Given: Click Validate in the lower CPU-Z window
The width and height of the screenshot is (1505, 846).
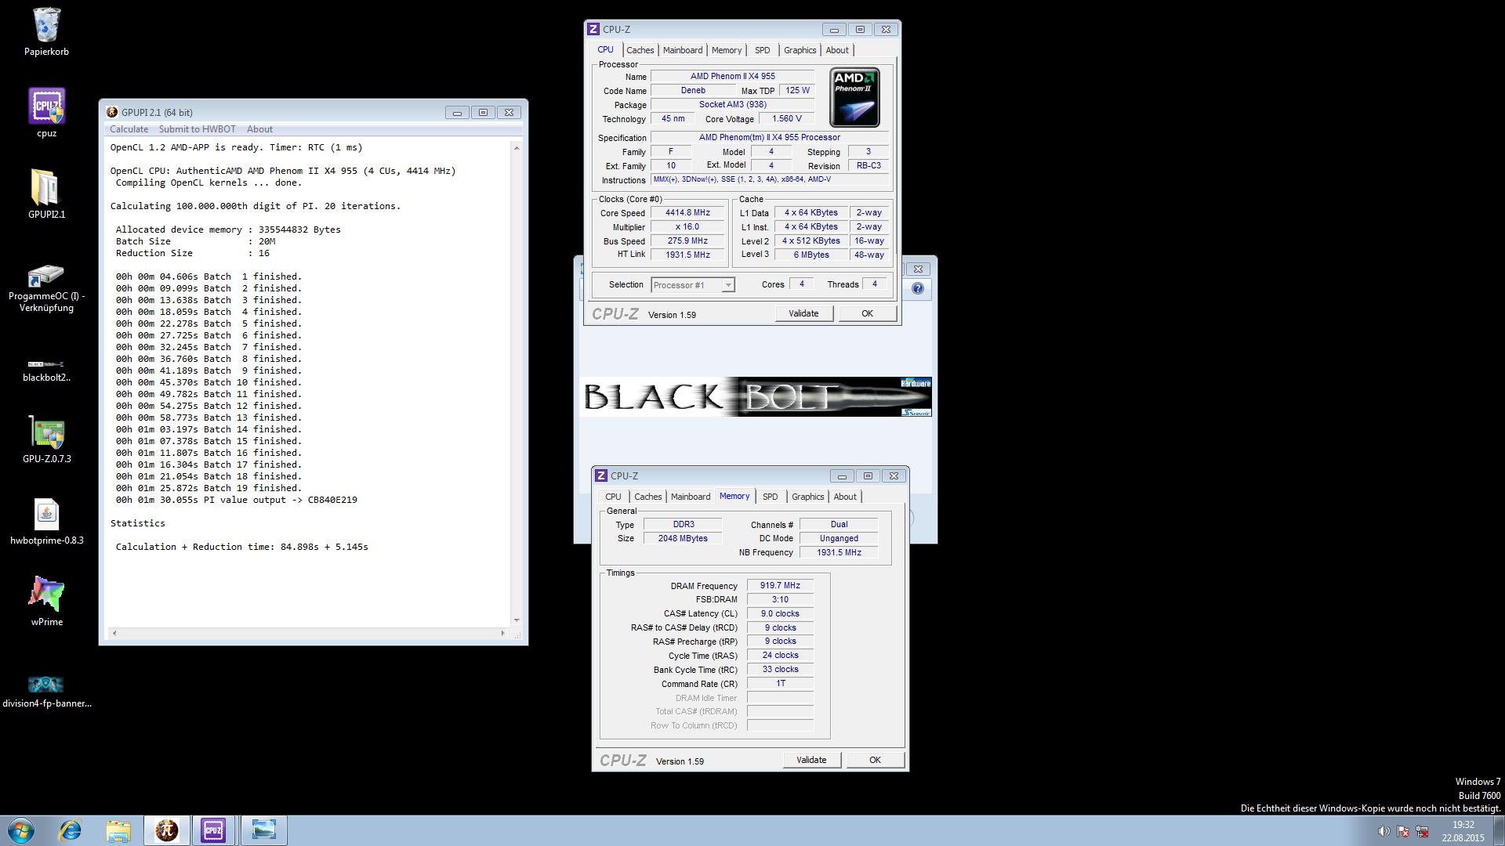Looking at the screenshot, I should tap(811, 760).
